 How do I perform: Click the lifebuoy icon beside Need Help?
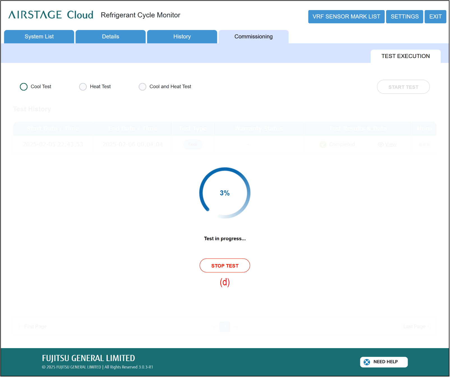[366, 362]
